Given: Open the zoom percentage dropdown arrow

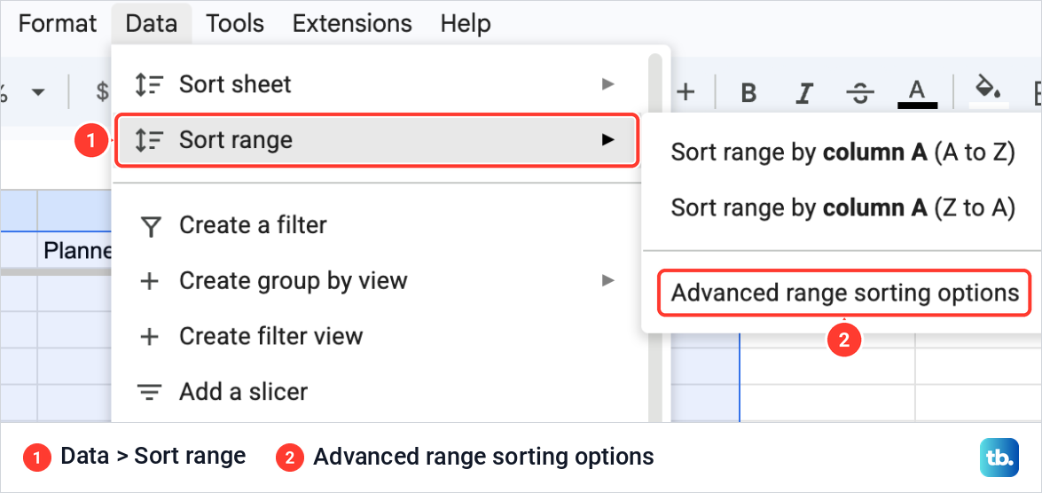Looking at the screenshot, I should 38,92.
